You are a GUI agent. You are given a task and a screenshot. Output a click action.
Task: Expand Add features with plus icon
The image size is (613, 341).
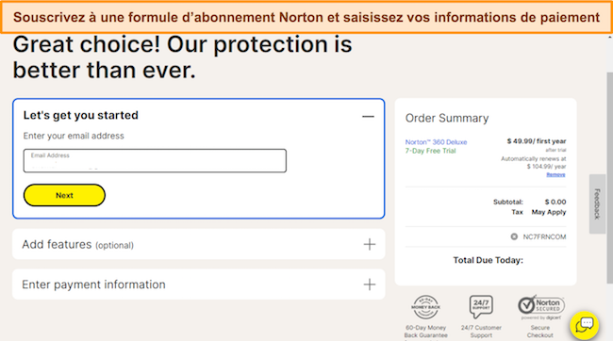(370, 245)
